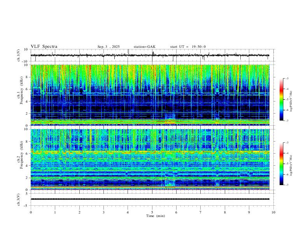Image resolution: width=308 pixels, height=238 pixels.
Task: Click the '-3' value on ch.1 colorbar
Action: click(x=287, y=78)
